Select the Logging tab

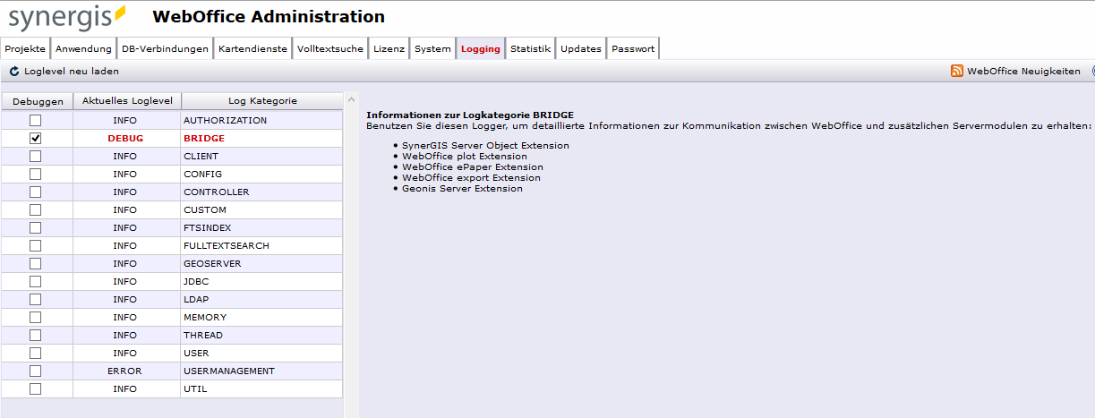(x=481, y=49)
